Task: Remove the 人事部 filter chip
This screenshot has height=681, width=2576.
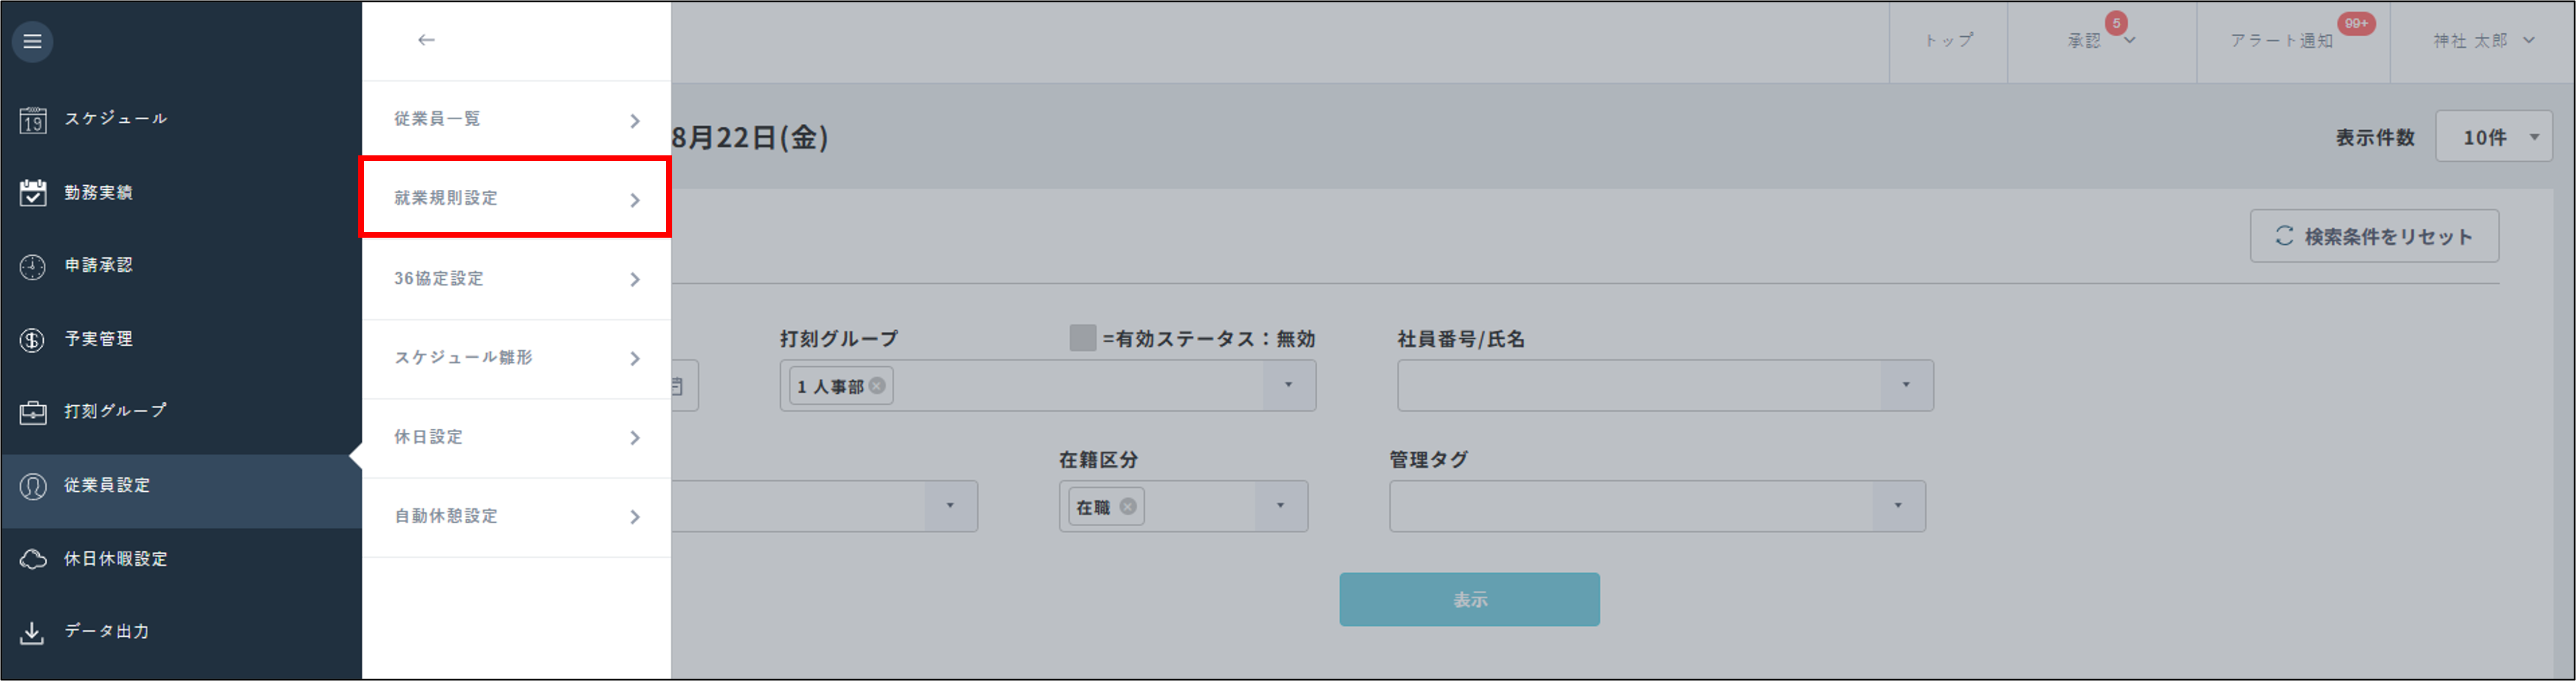Action: click(877, 385)
